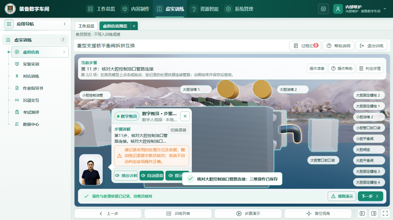Open the settings gear in header
The width and height of the screenshot is (393, 220).
(323, 9)
